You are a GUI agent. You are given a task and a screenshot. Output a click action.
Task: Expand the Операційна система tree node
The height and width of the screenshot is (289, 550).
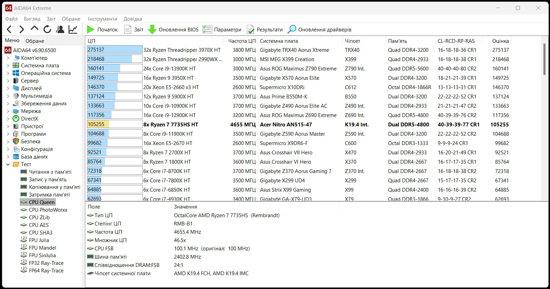tap(8, 73)
